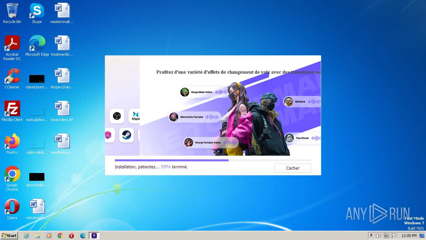Select the Sharp Female Voice pill
This screenshot has width=426, height=240.
click(x=211, y=143)
